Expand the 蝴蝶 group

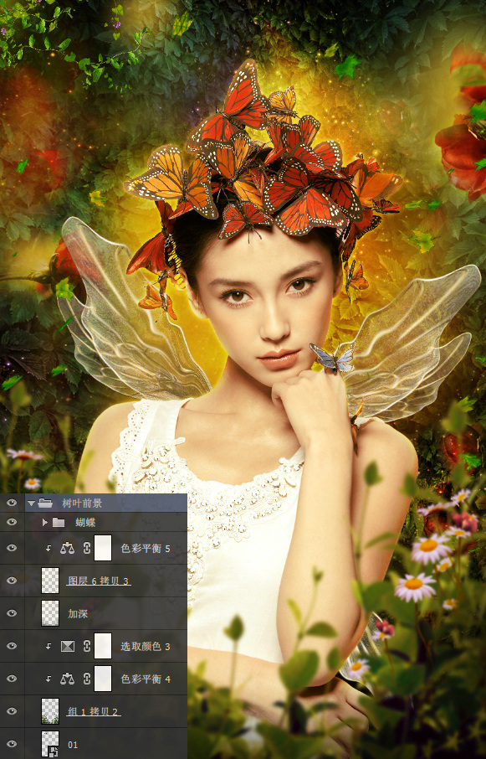click(x=45, y=522)
